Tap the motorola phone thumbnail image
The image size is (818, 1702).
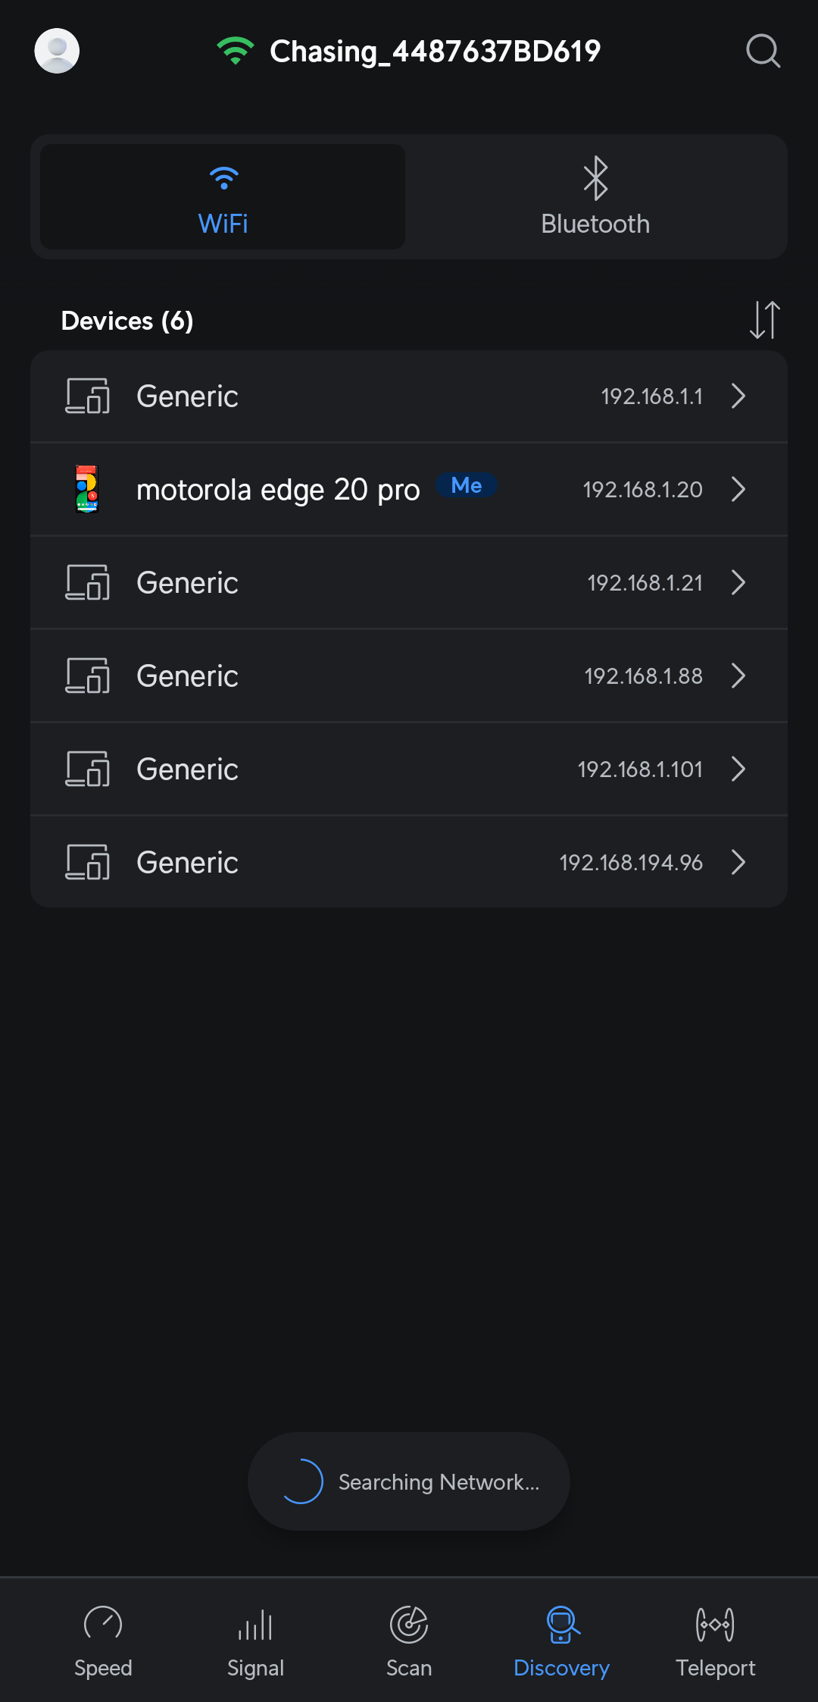pyautogui.click(x=87, y=489)
